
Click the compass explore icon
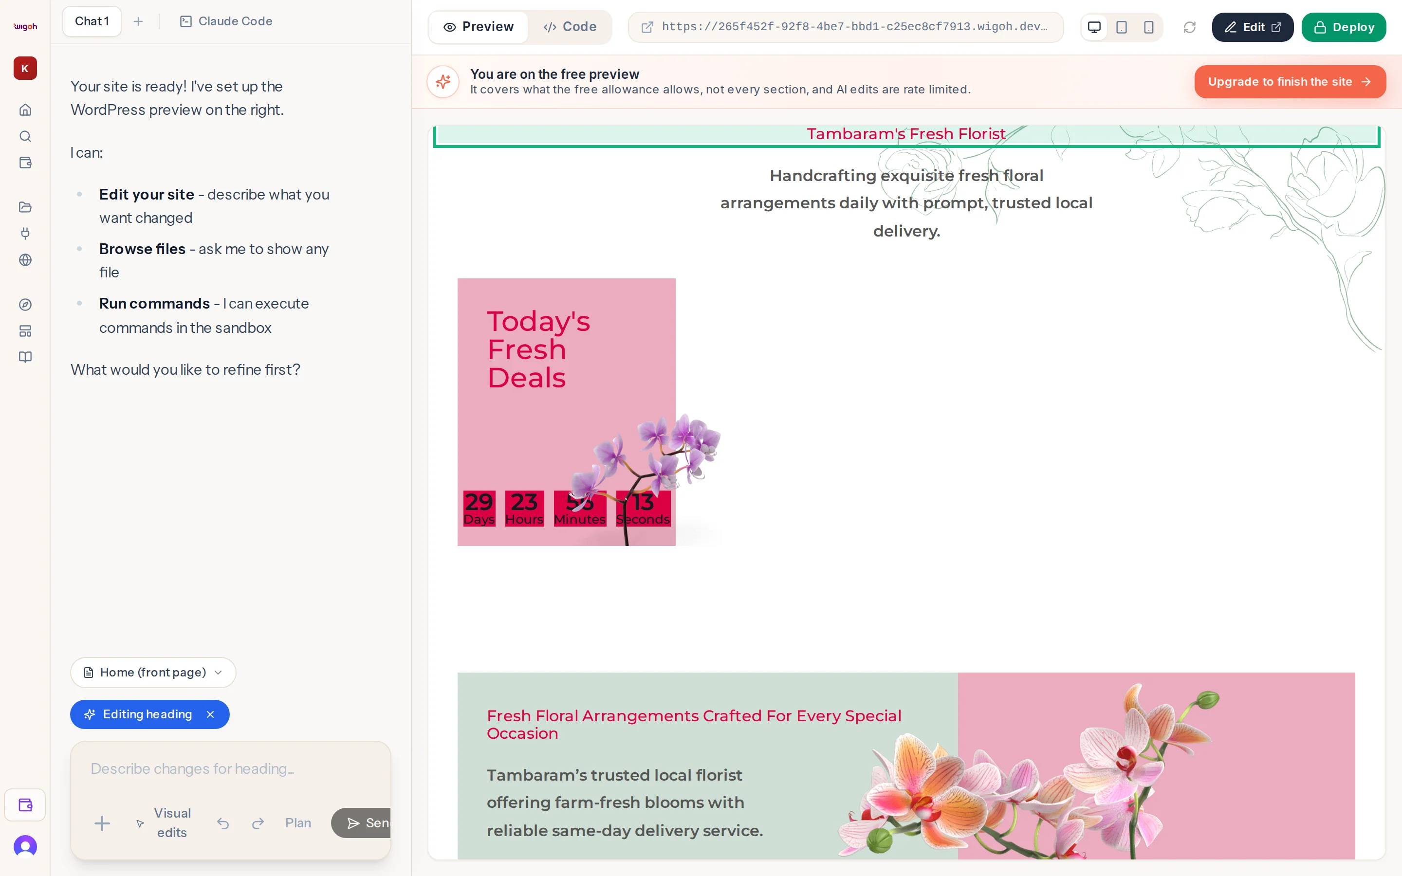click(x=25, y=305)
